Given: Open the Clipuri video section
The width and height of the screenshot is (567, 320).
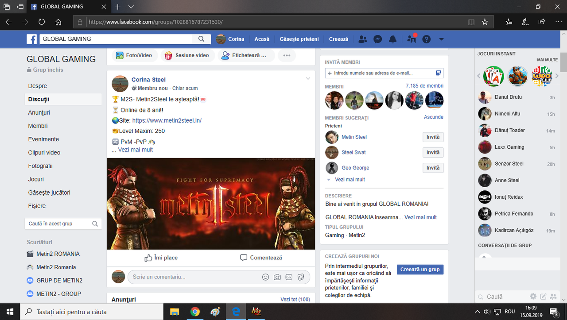Looking at the screenshot, I should [44, 152].
